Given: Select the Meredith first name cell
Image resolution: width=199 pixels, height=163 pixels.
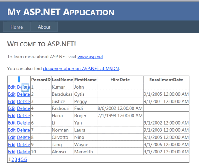Looking at the screenshot, I should 85,152.
